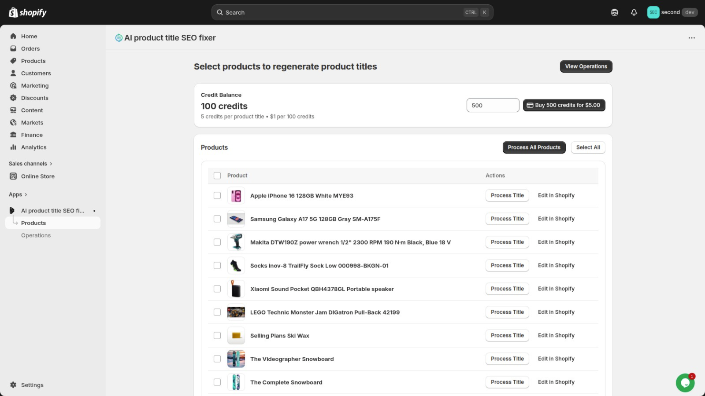Open the chat widget bubble
705x396 pixels.
click(685, 383)
